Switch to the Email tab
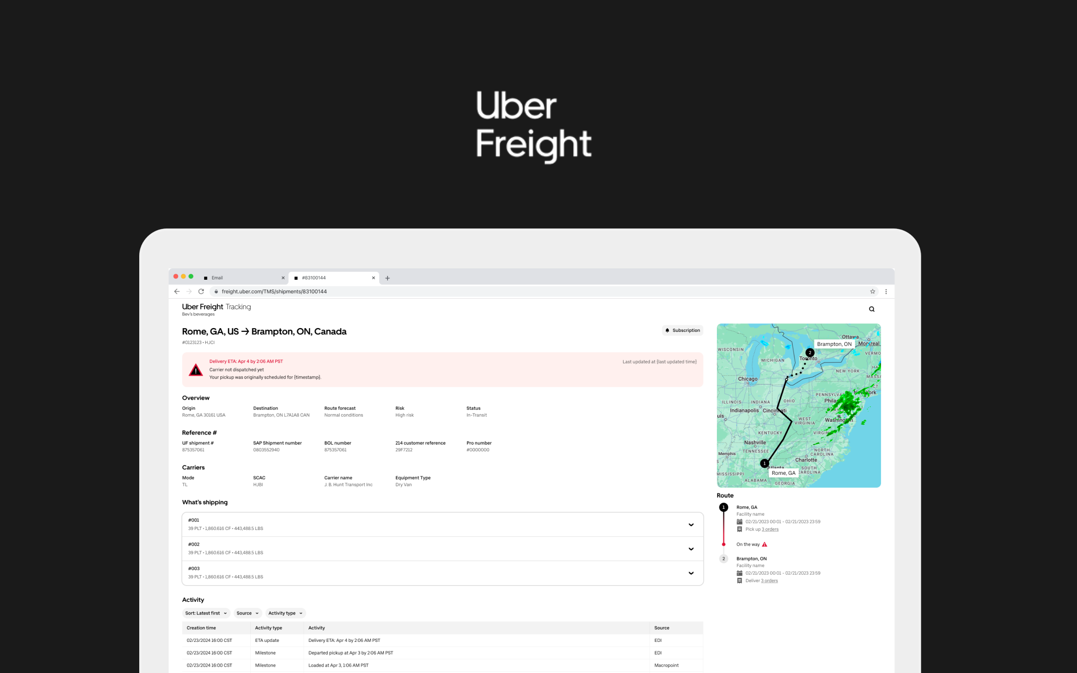 pyautogui.click(x=244, y=278)
